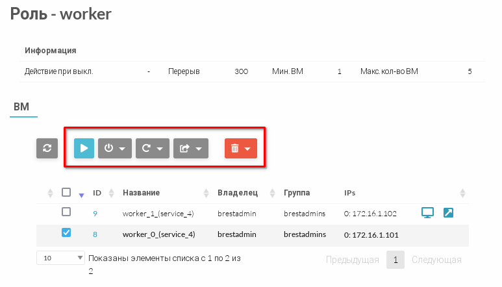Sort table by ID column

[x=97, y=193]
